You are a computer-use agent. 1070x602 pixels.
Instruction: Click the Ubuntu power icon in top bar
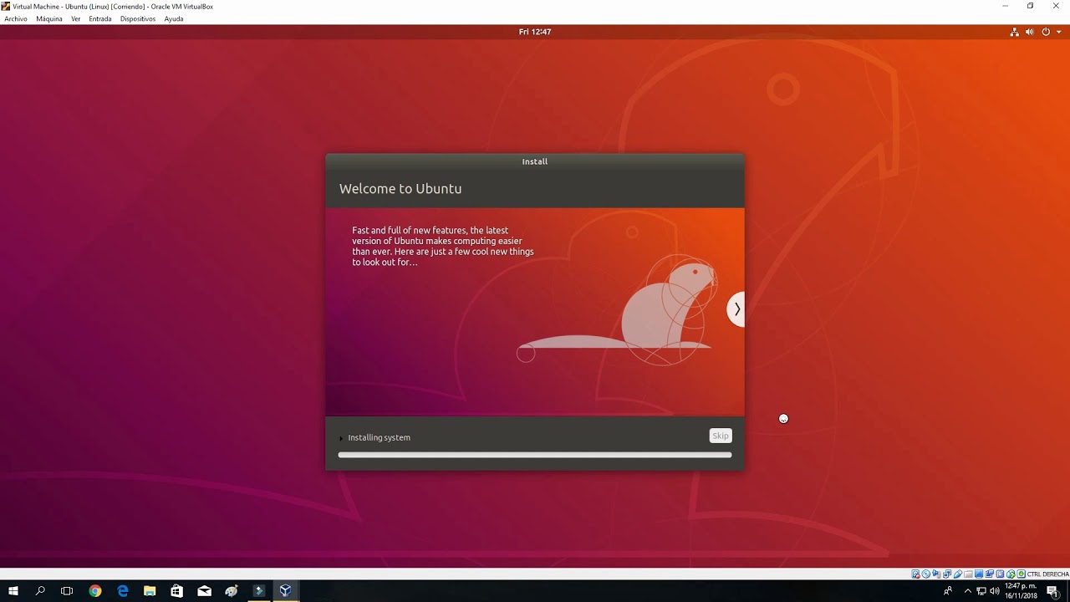(x=1046, y=32)
